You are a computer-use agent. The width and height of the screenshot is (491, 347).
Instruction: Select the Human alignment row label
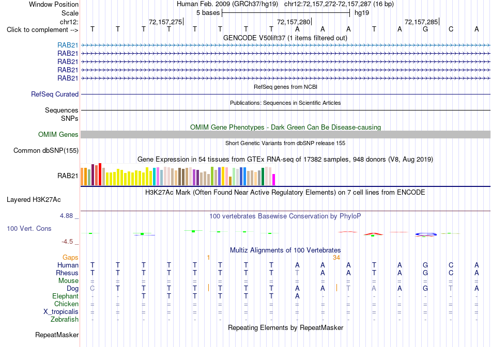point(68,265)
